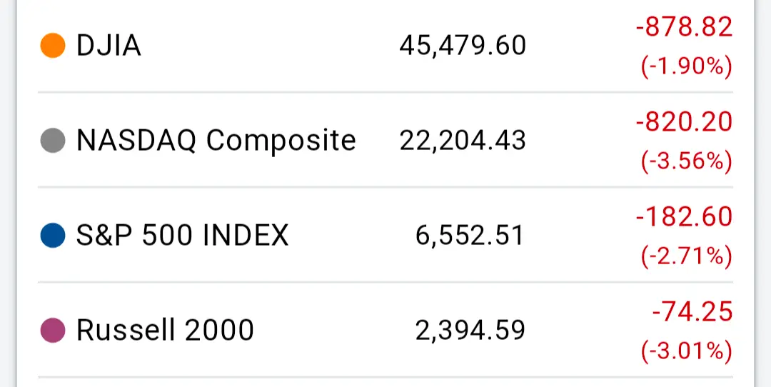The image size is (771, 387).
Task: Select the DJIA percent change (-1.90%)
Action: [x=687, y=66]
